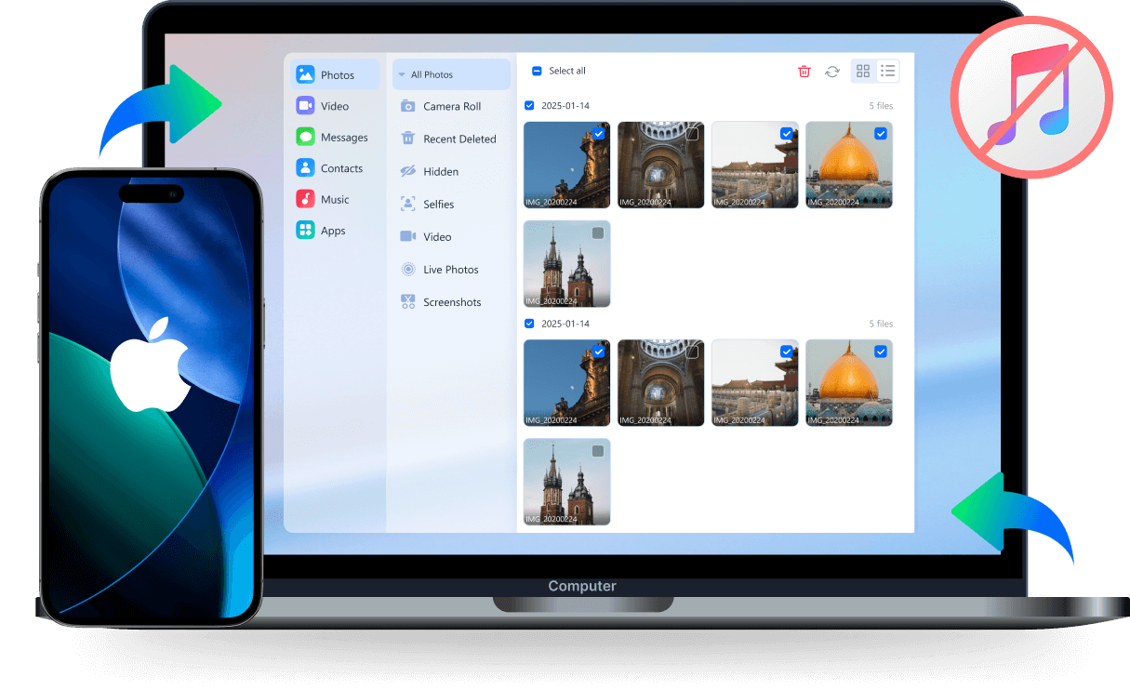This screenshot has height=690, width=1130.
Task: Switch to grid view
Action: point(863,71)
